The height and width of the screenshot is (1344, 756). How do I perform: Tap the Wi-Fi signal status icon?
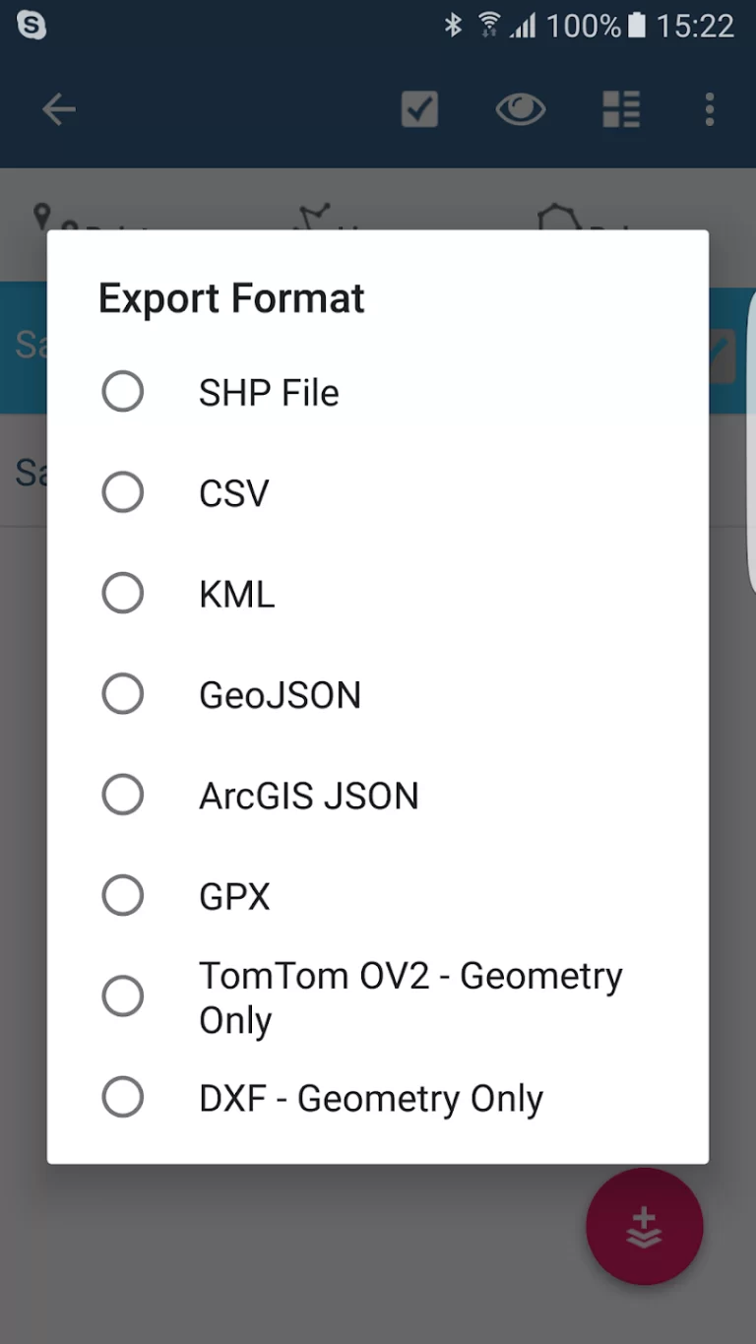(x=489, y=26)
